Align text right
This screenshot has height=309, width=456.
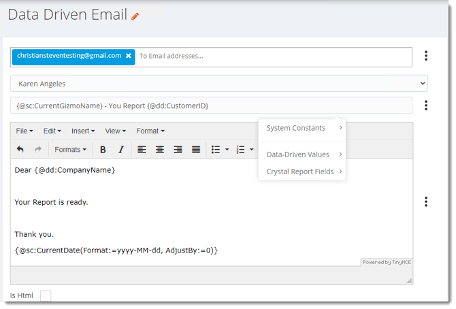[x=178, y=150]
